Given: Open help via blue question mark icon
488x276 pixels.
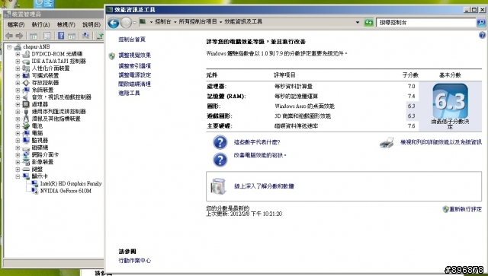Looking at the screenshot, I should [x=482, y=35].
